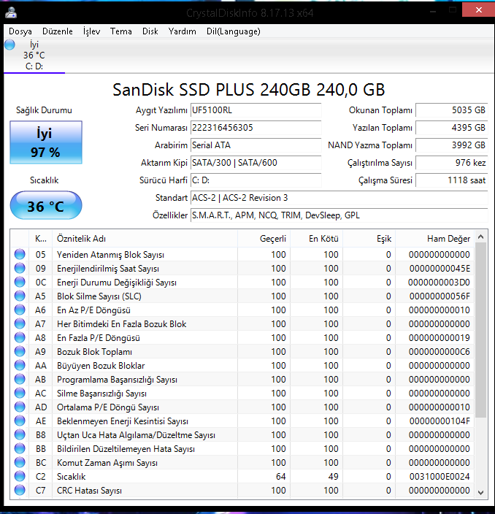Click status orb for attribute 09
This screenshot has width=495, height=514.
[20, 268]
